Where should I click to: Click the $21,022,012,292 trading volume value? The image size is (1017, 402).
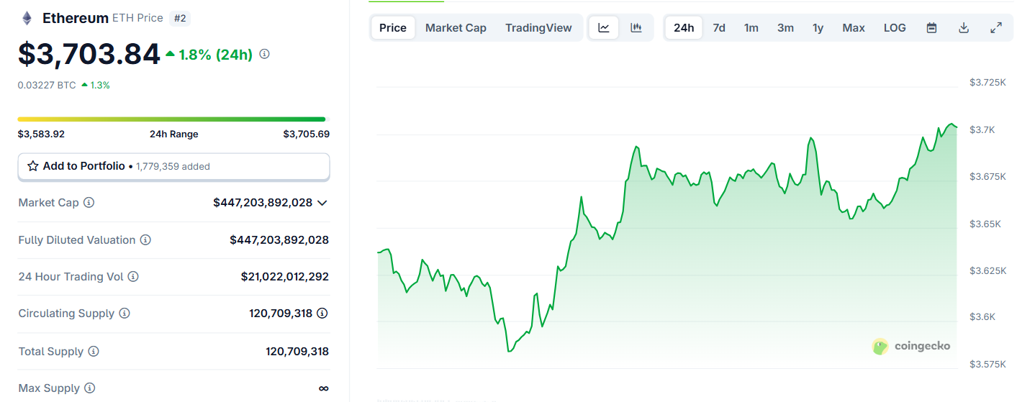click(285, 276)
